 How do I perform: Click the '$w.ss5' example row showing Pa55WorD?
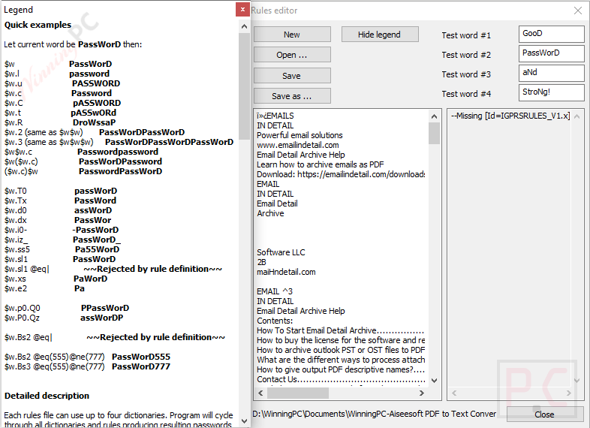coord(62,249)
